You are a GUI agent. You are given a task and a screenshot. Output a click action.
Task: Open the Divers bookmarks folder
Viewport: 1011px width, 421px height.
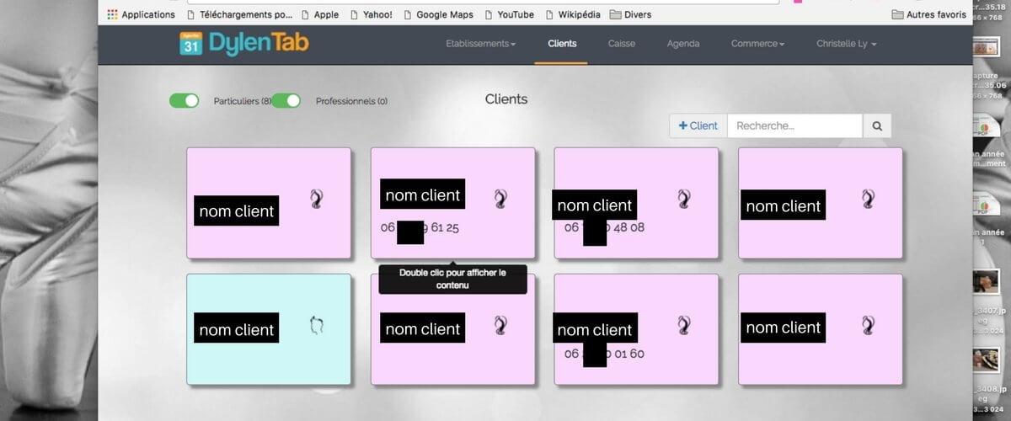(x=630, y=14)
